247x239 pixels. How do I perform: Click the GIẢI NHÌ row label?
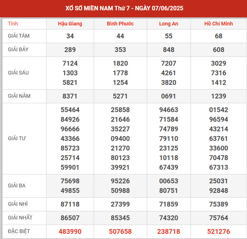[x=18, y=204]
